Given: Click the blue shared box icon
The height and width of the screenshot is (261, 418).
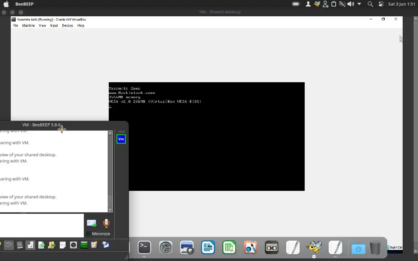Looking at the screenshot, I should pos(105,245).
